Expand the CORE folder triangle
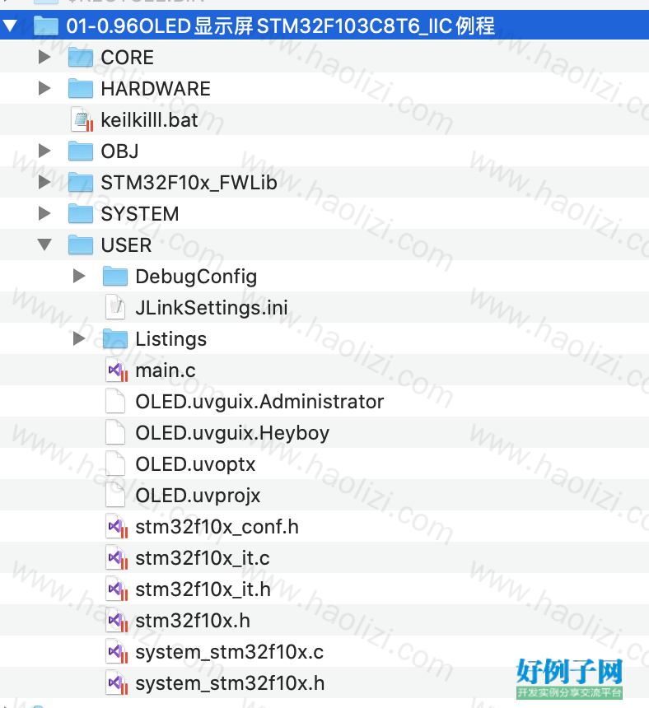 [44, 58]
